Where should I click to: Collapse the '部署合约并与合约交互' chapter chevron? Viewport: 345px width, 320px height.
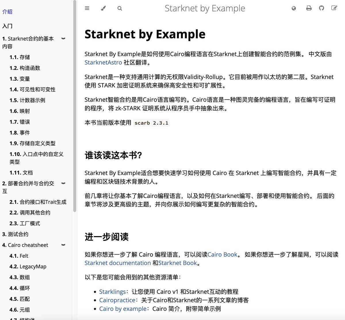tap(64, 183)
